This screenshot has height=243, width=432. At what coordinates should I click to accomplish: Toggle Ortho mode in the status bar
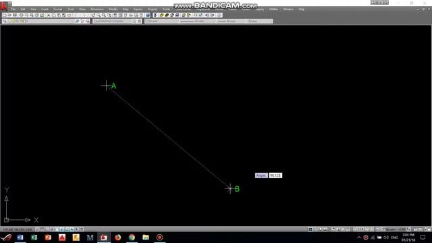(47, 230)
